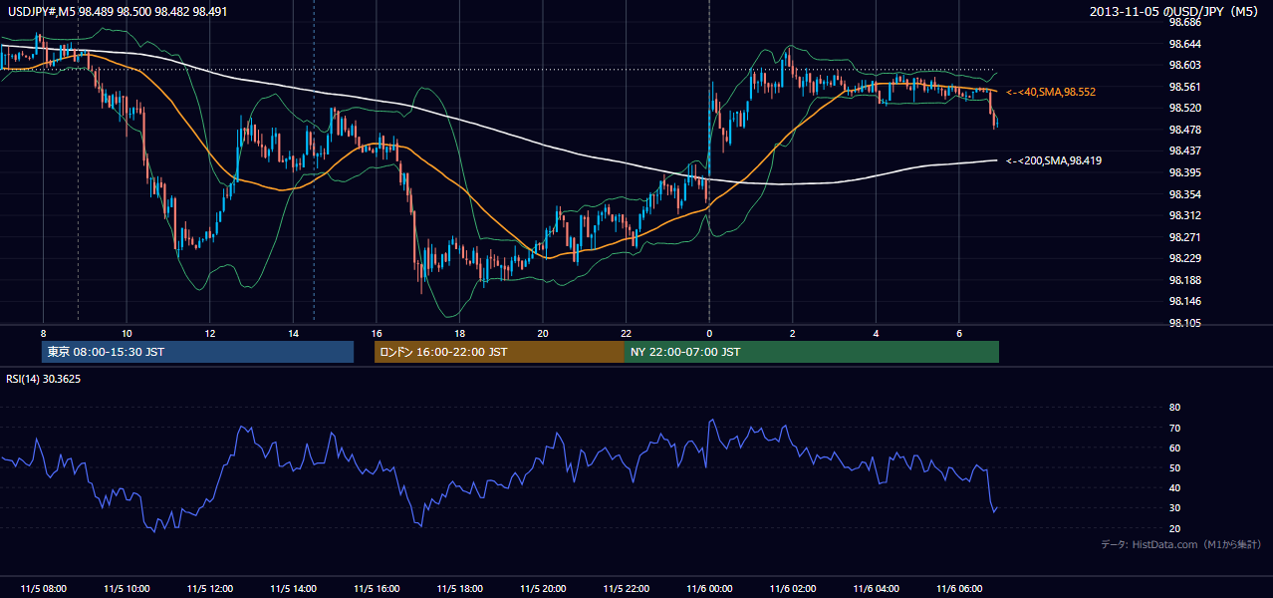Click the 11/6 04:00 date axis label
The image size is (1273, 598).
tap(876, 588)
